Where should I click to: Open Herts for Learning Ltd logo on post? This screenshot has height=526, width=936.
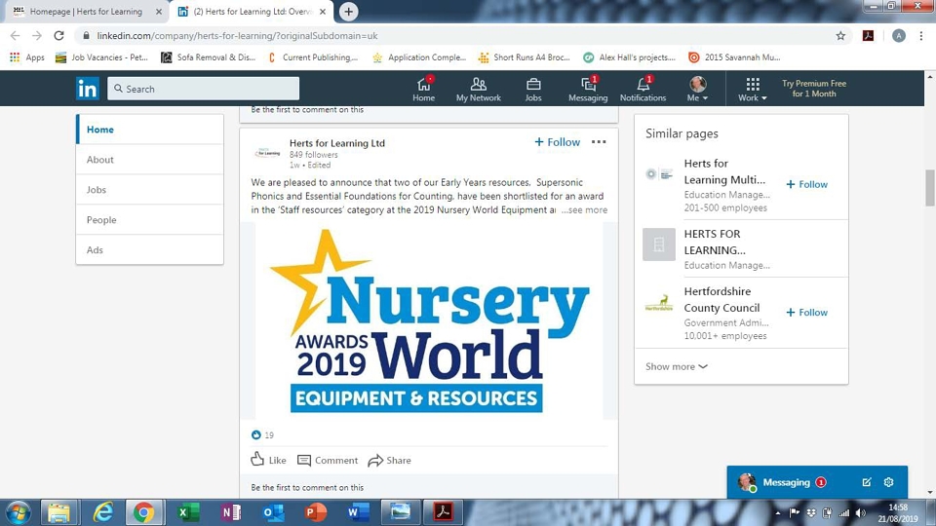pyautogui.click(x=267, y=153)
